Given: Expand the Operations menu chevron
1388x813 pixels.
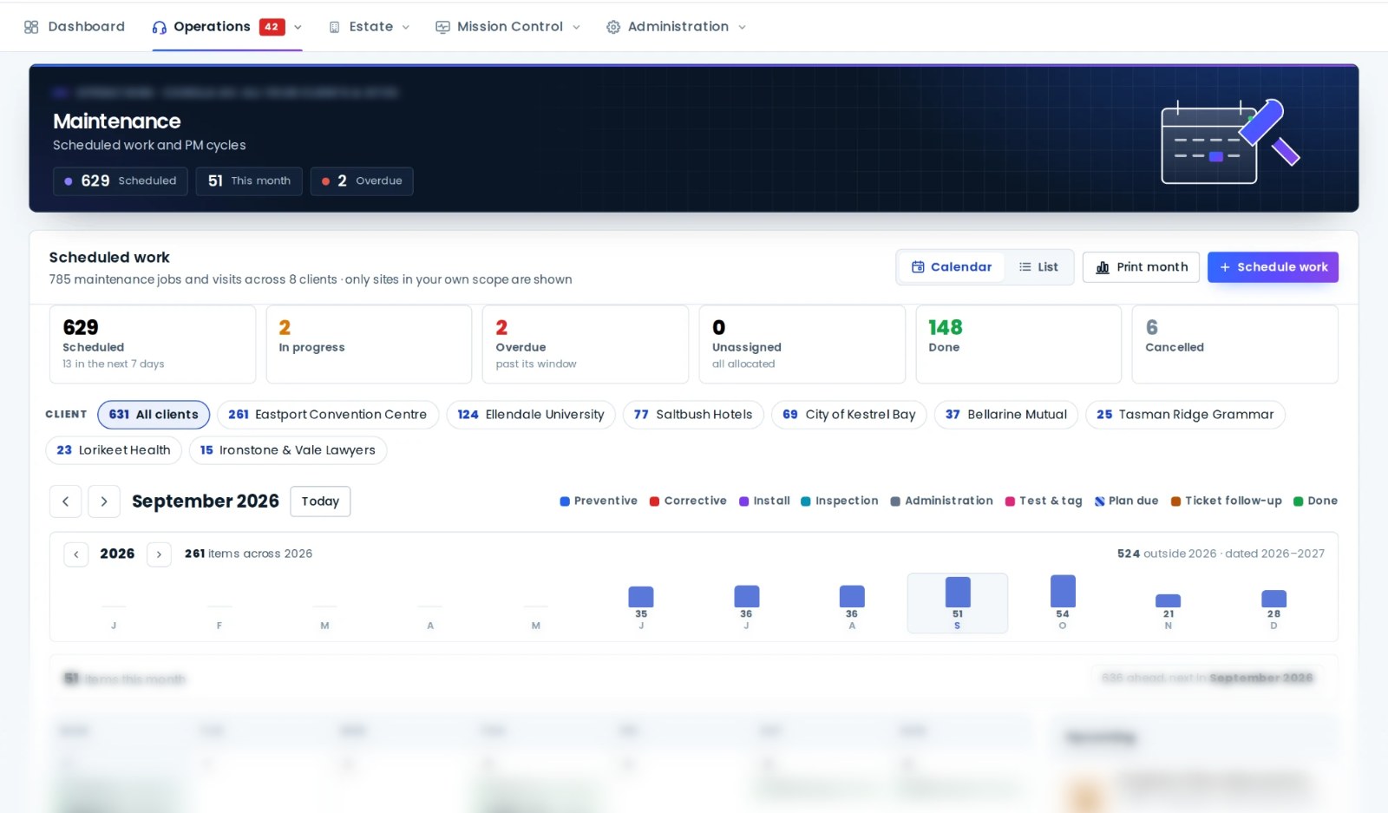Looking at the screenshot, I should coord(298,27).
